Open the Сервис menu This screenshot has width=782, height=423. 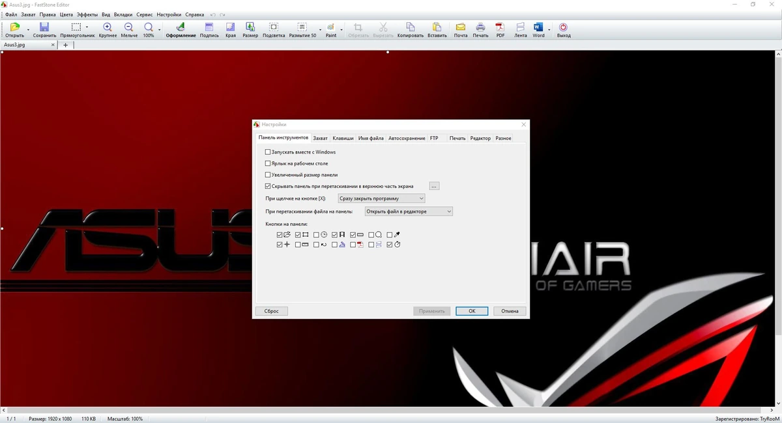tap(145, 14)
